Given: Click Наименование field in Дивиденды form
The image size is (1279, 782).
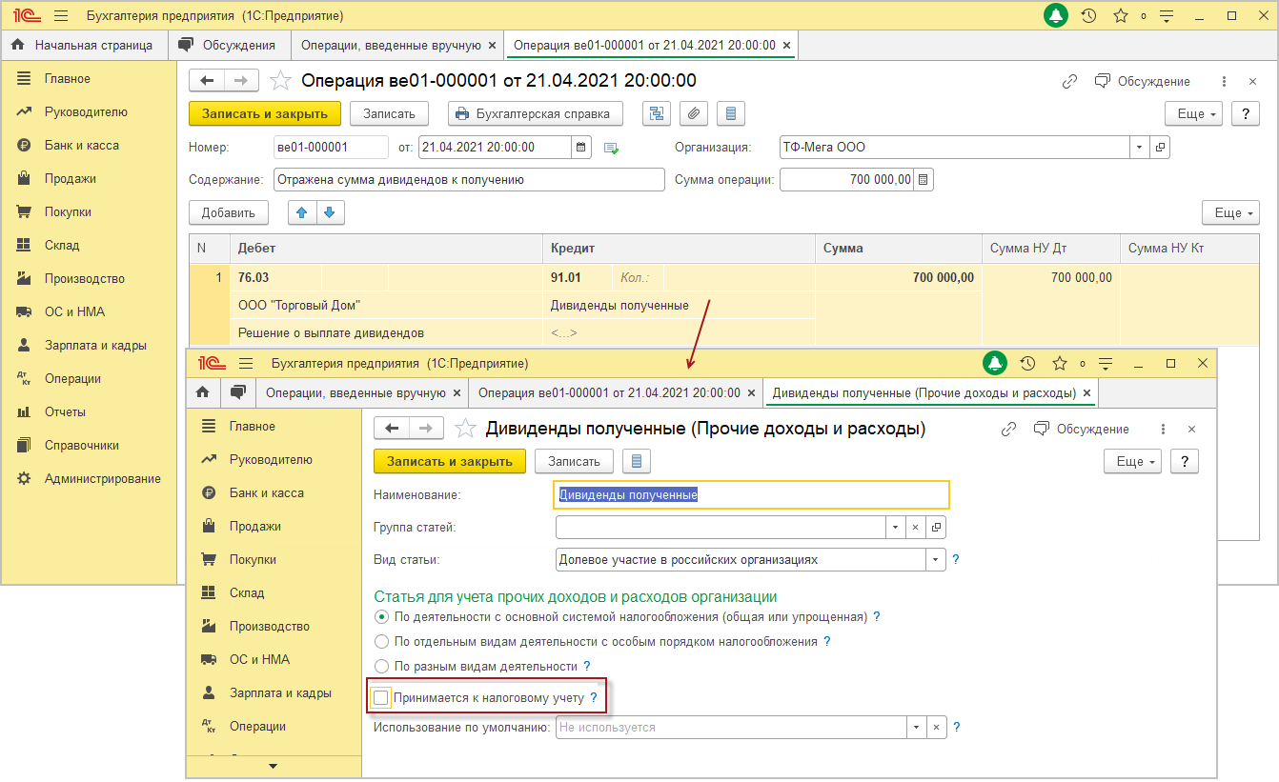Looking at the screenshot, I should 752,494.
